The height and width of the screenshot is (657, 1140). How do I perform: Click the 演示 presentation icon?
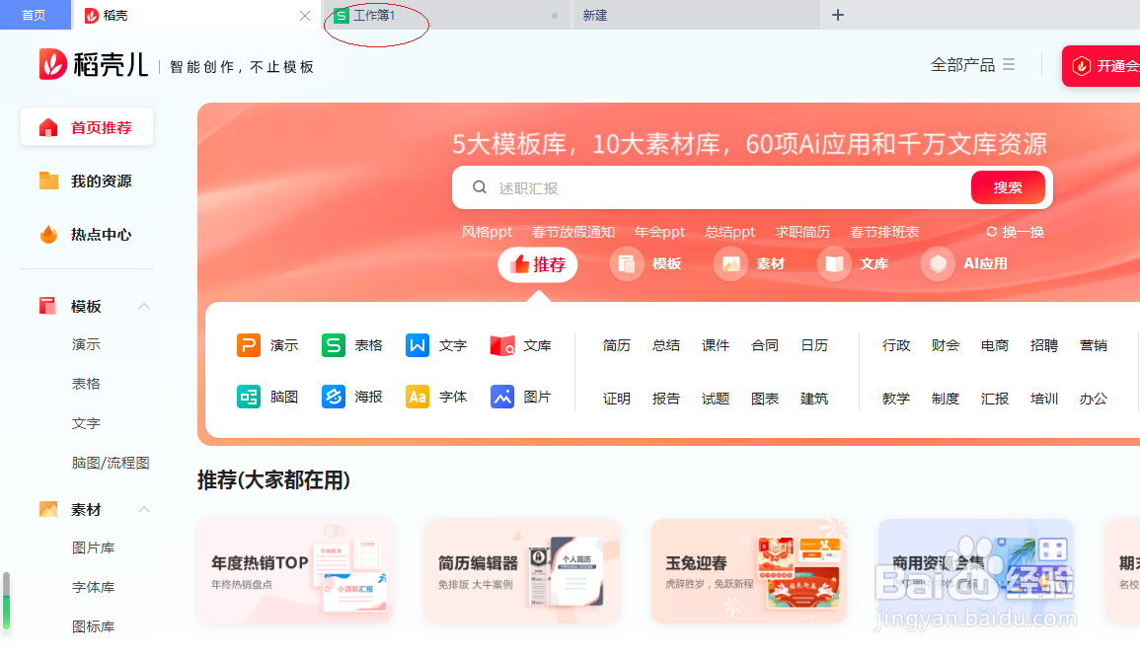tap(248, 344)
